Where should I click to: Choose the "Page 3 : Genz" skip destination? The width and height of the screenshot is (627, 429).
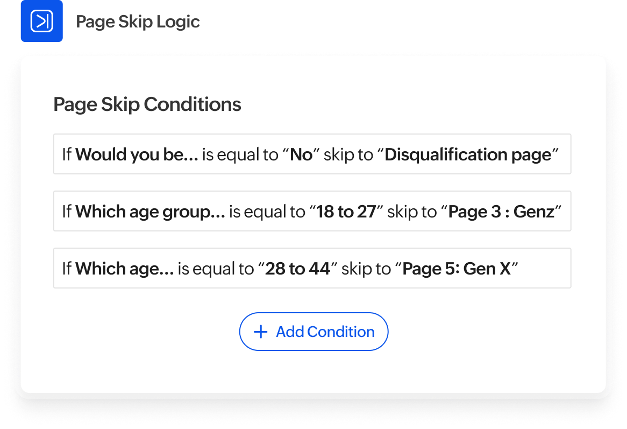pyautogui.click(x=501, y=212)
